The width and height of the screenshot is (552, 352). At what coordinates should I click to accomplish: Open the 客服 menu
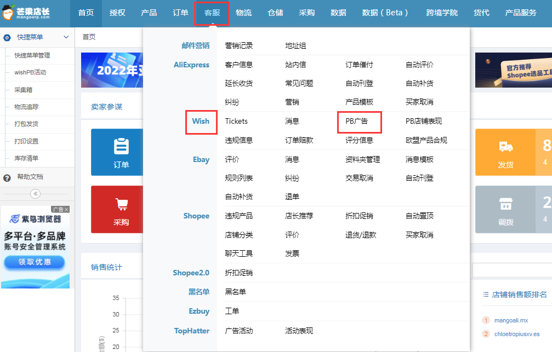click(x=212, y=13)
